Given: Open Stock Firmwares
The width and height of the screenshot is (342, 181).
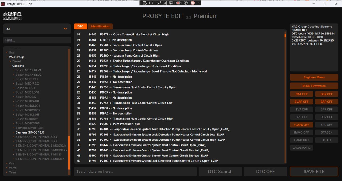Looking at the screenshot, I should [314, 86].
